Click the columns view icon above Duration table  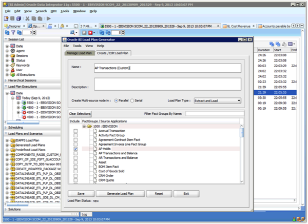coord(291,44)
